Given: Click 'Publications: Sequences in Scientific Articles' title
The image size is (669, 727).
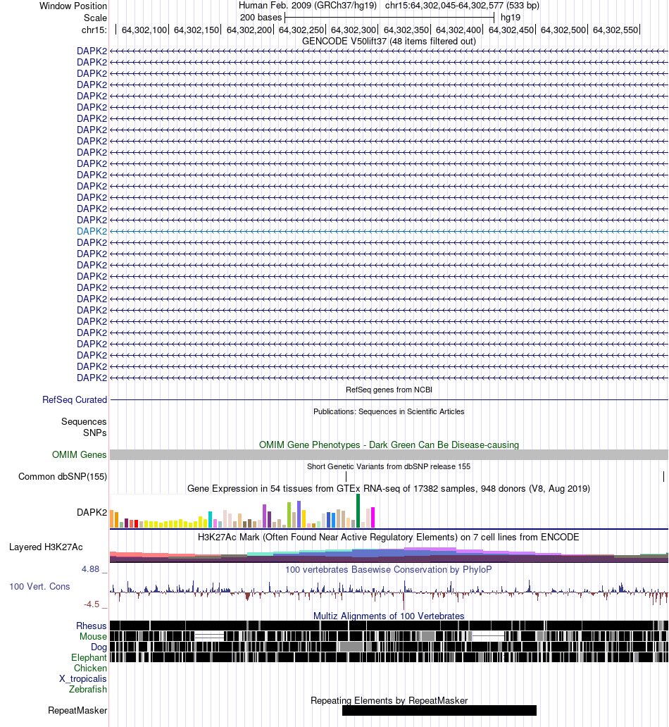Looking at the screenshot, I should [x=389, y=411].
